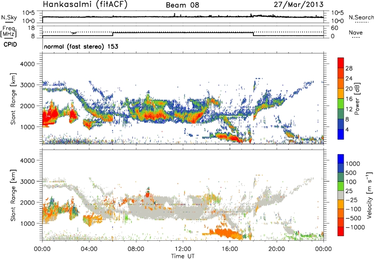Click the 12:00 time tick label

coord(183,249)
